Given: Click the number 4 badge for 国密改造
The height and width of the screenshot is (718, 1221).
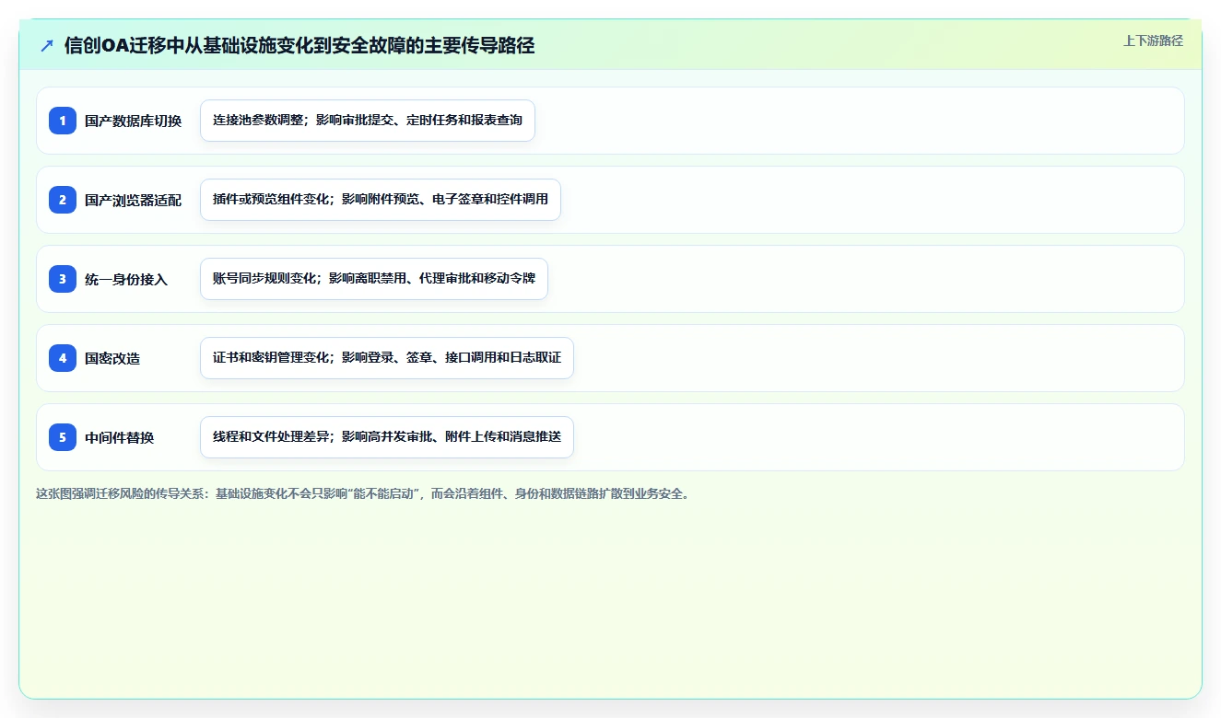Looking at the screenshot, I should point(63,358).
